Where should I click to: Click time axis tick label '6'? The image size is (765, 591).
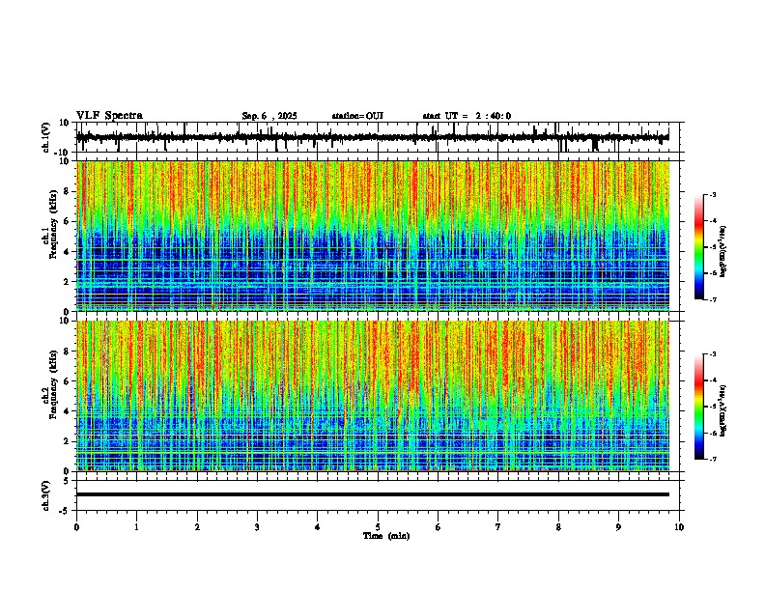(x=438, y=527)
